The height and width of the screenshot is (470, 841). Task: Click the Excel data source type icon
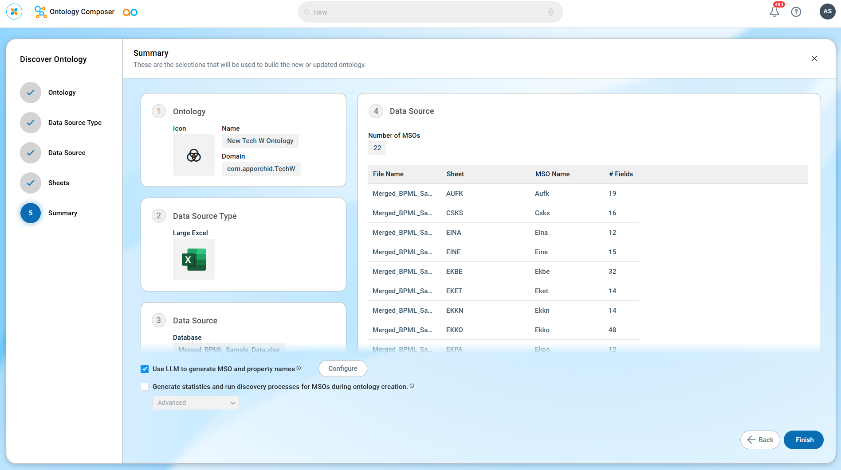point(194,260)
